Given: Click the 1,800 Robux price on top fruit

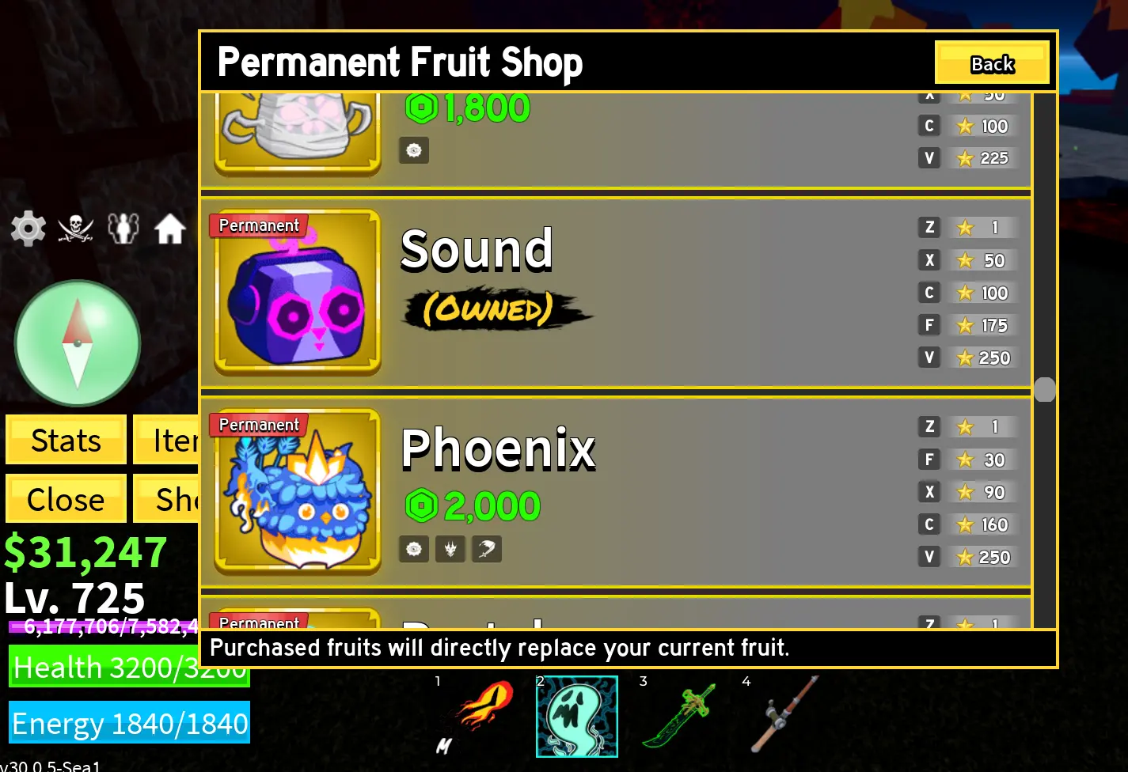Looking at the screenshot, I should point(468,108).
